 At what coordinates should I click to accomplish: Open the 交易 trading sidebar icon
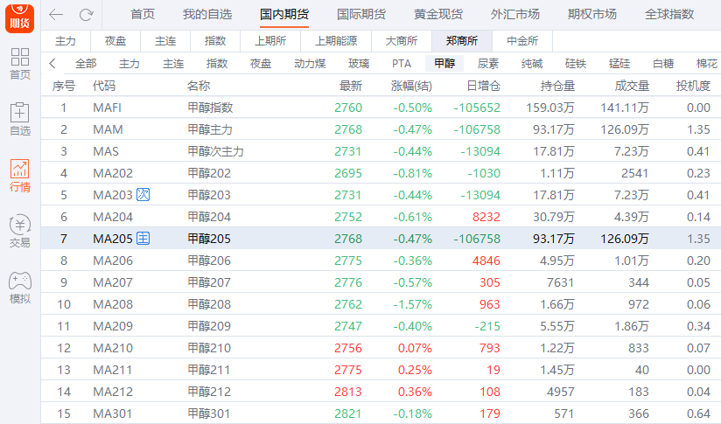click(19, 232)
